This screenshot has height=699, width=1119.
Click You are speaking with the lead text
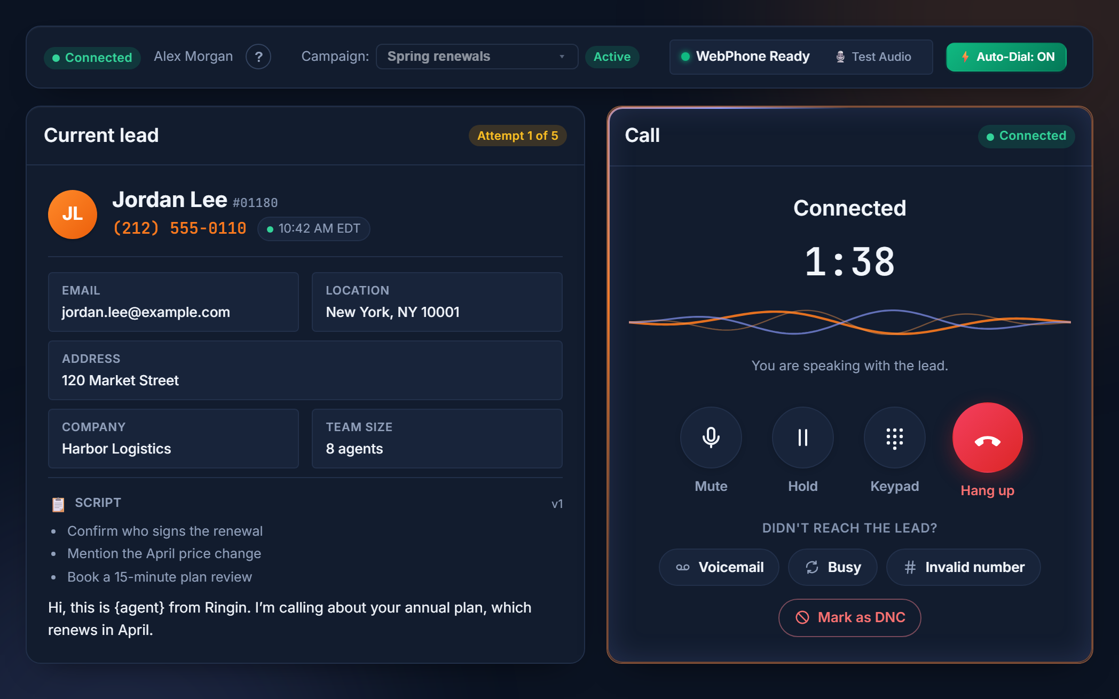click(849, 366)
